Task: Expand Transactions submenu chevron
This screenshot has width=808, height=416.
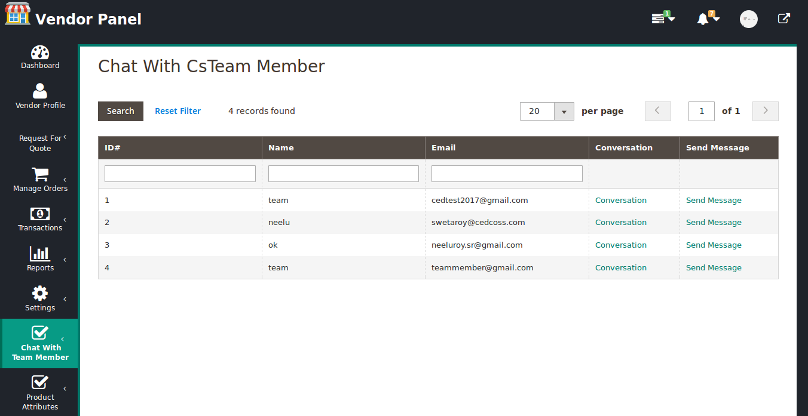Action: [x=65, y=220]
